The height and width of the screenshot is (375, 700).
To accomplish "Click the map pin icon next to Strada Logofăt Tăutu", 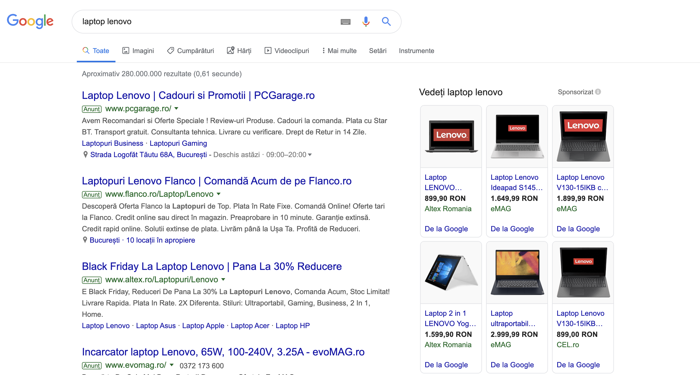I will click(x=85, y=155).
